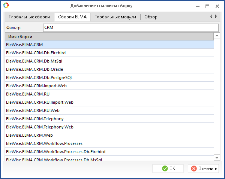Click the scrollbar down arrow
The width and height of the screenshot is (225, 179).
(x=217, y=157)
